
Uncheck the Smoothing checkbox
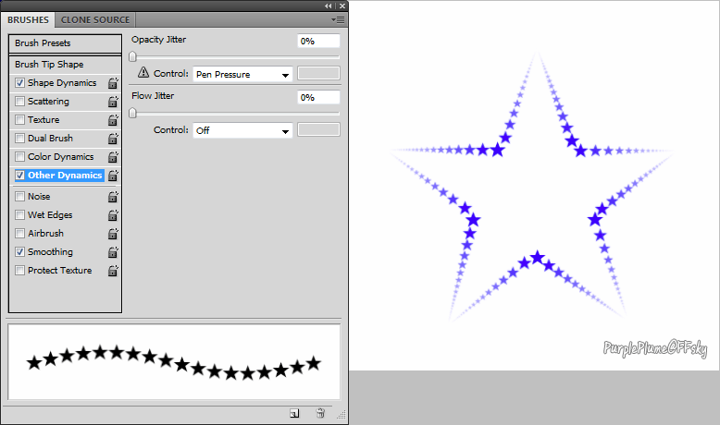(19, 251)
